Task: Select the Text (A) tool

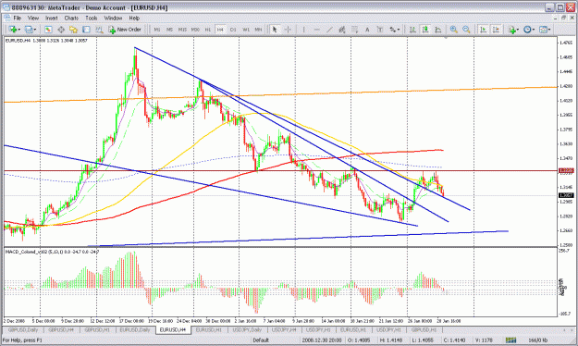Action: [x=367, y=30]
